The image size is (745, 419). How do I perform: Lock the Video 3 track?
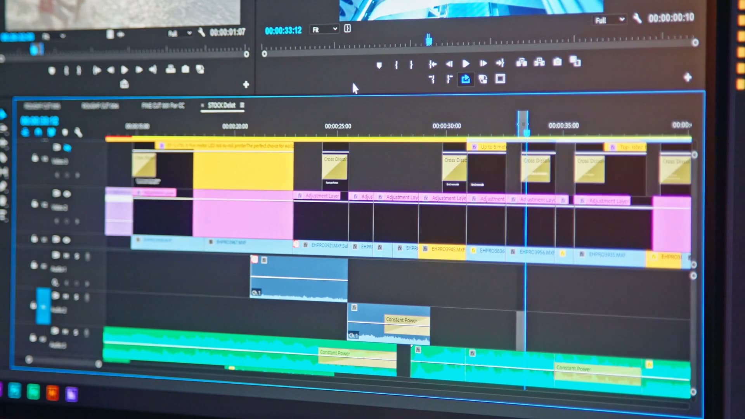click(x=35, y=158)
